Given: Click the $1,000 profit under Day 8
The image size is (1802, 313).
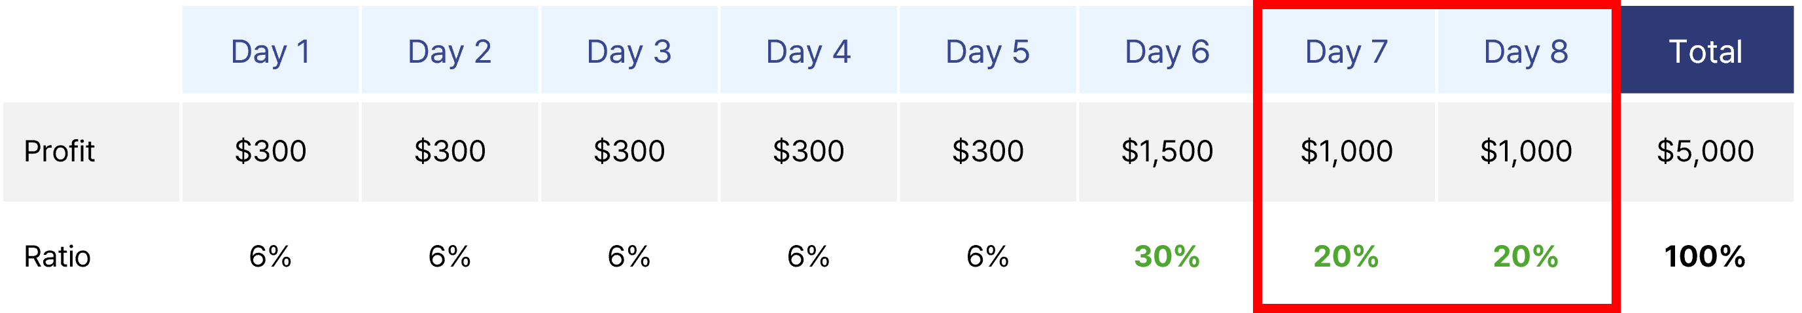Looking at the screenshot, I should [1526, 152].
